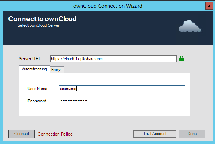Close the ownCloud Connection Wizard window
The width and height of the screenshot is (215, 144).
[209, 6]
